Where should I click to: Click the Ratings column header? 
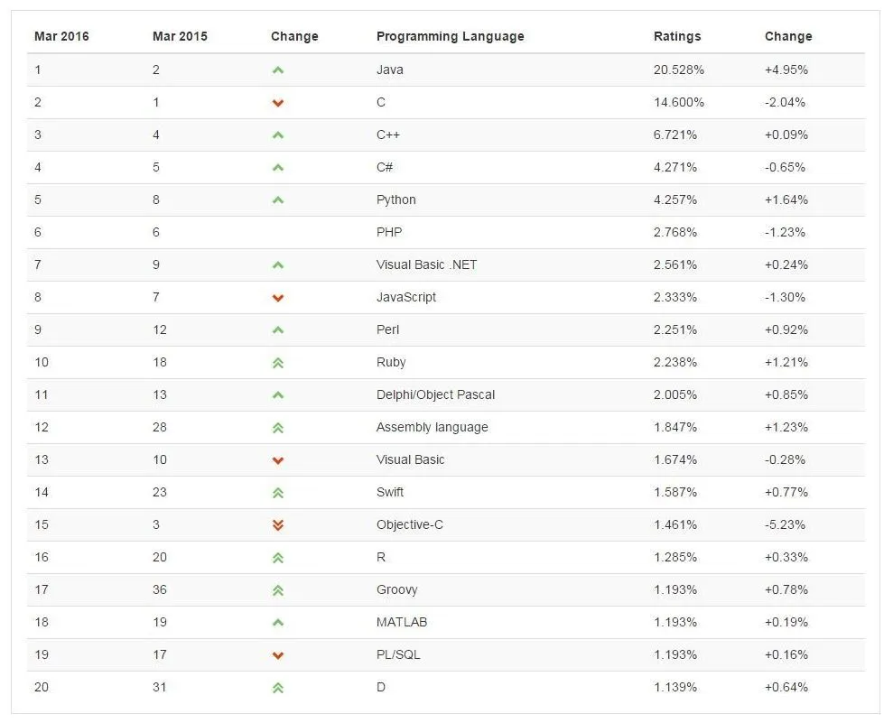coord(677,36)
